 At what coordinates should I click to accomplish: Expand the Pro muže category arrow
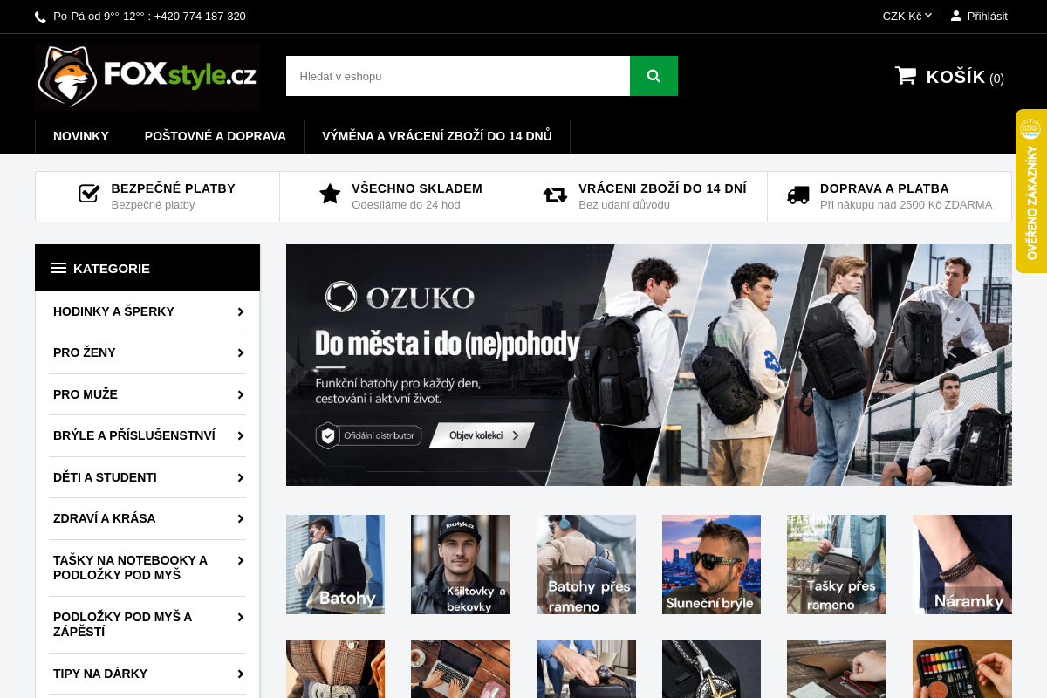[240, 394]
